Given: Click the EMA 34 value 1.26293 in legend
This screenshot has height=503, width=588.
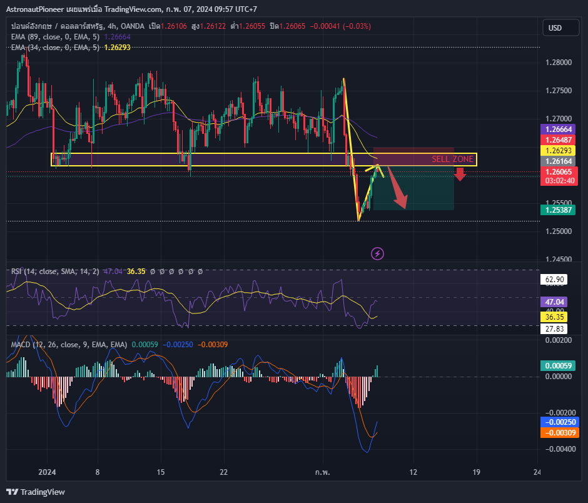Looking at the screenshot, I should coord(117,48).
